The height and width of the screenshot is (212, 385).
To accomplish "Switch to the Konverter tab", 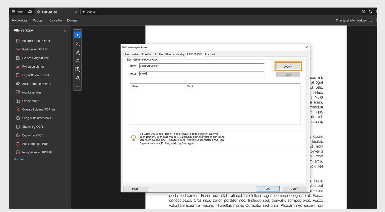I will point(55,20).
